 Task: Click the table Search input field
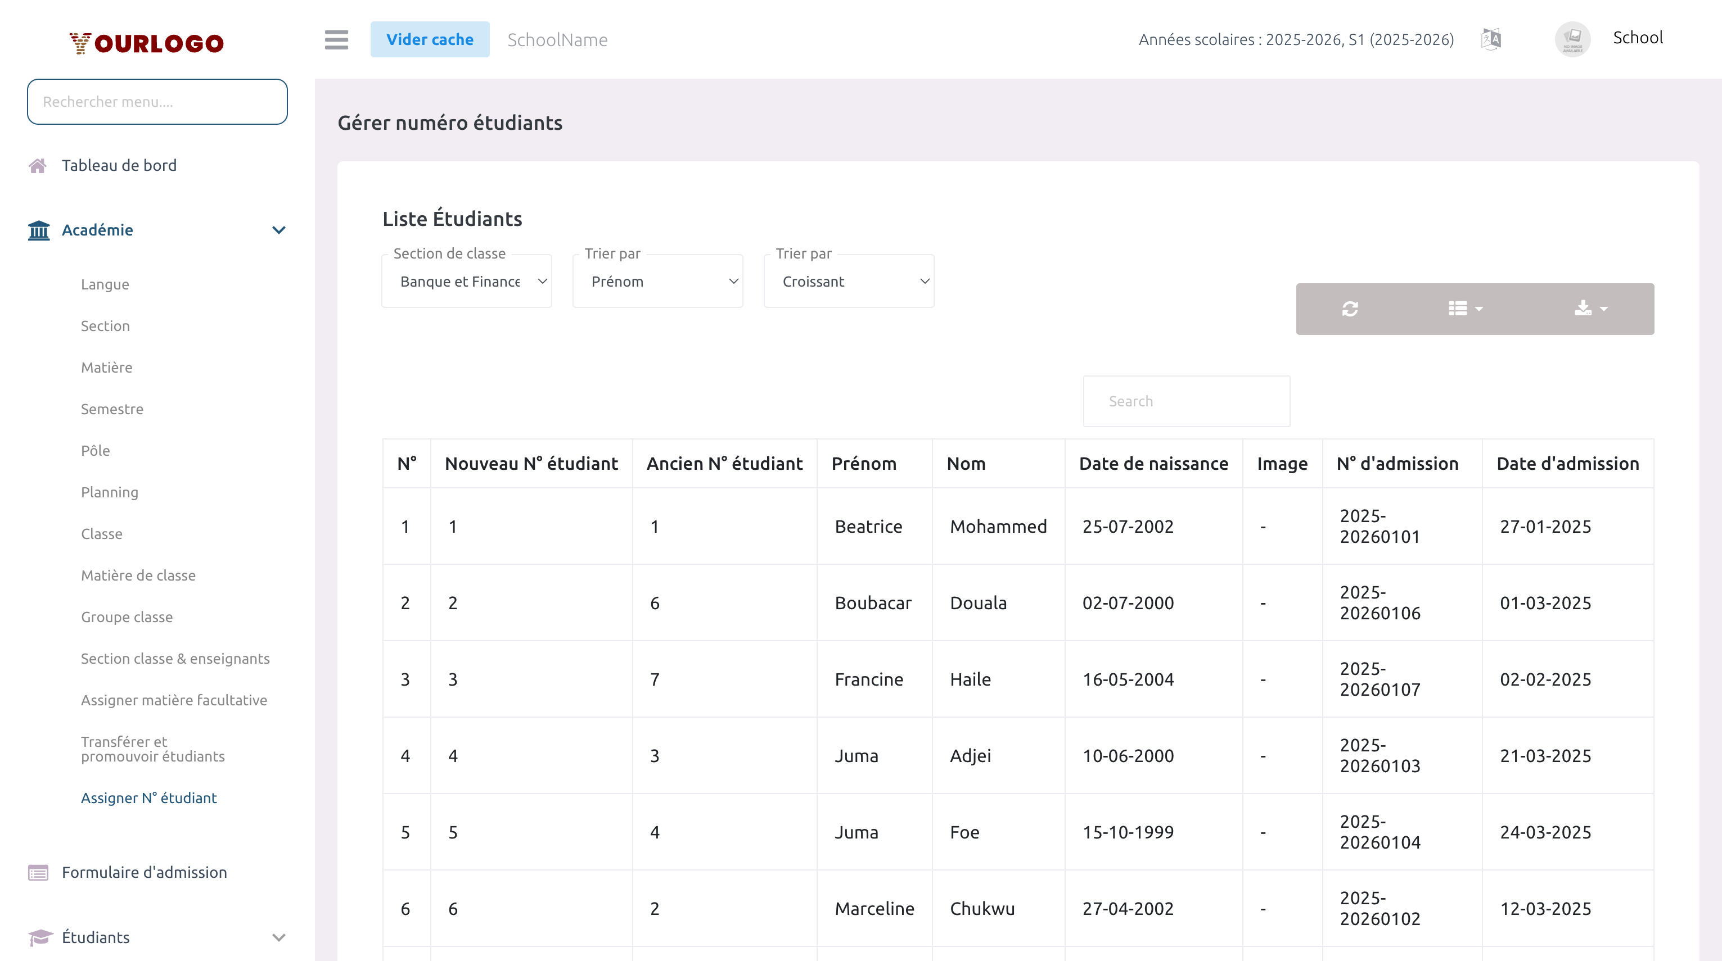pyautogui.click(x=1186, y=401)
